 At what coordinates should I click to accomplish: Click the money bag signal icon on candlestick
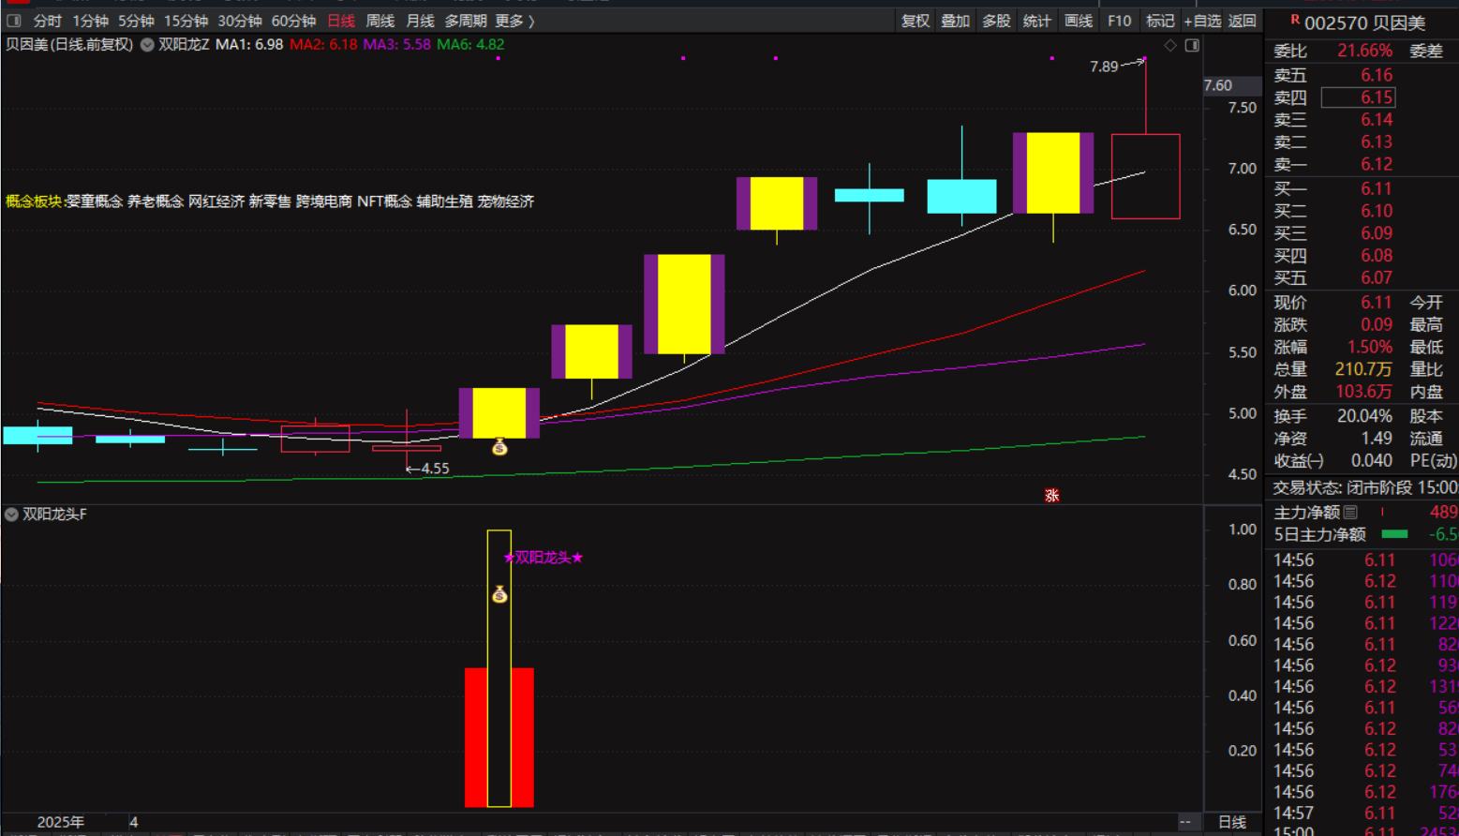[x=499, y=447]
